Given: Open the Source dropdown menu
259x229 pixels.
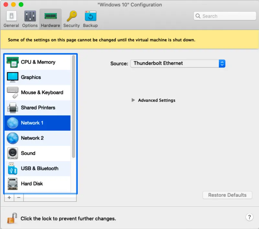Looking at the screenshot, I should tap(177, 63).
